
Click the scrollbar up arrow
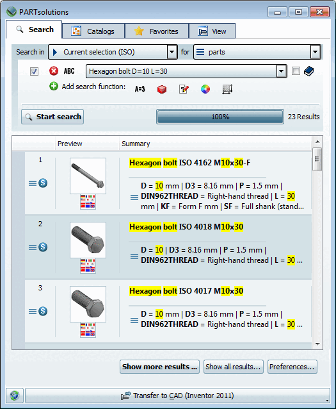click(317, 142)
